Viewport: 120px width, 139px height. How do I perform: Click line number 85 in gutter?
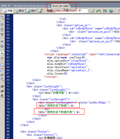[8, 131]
